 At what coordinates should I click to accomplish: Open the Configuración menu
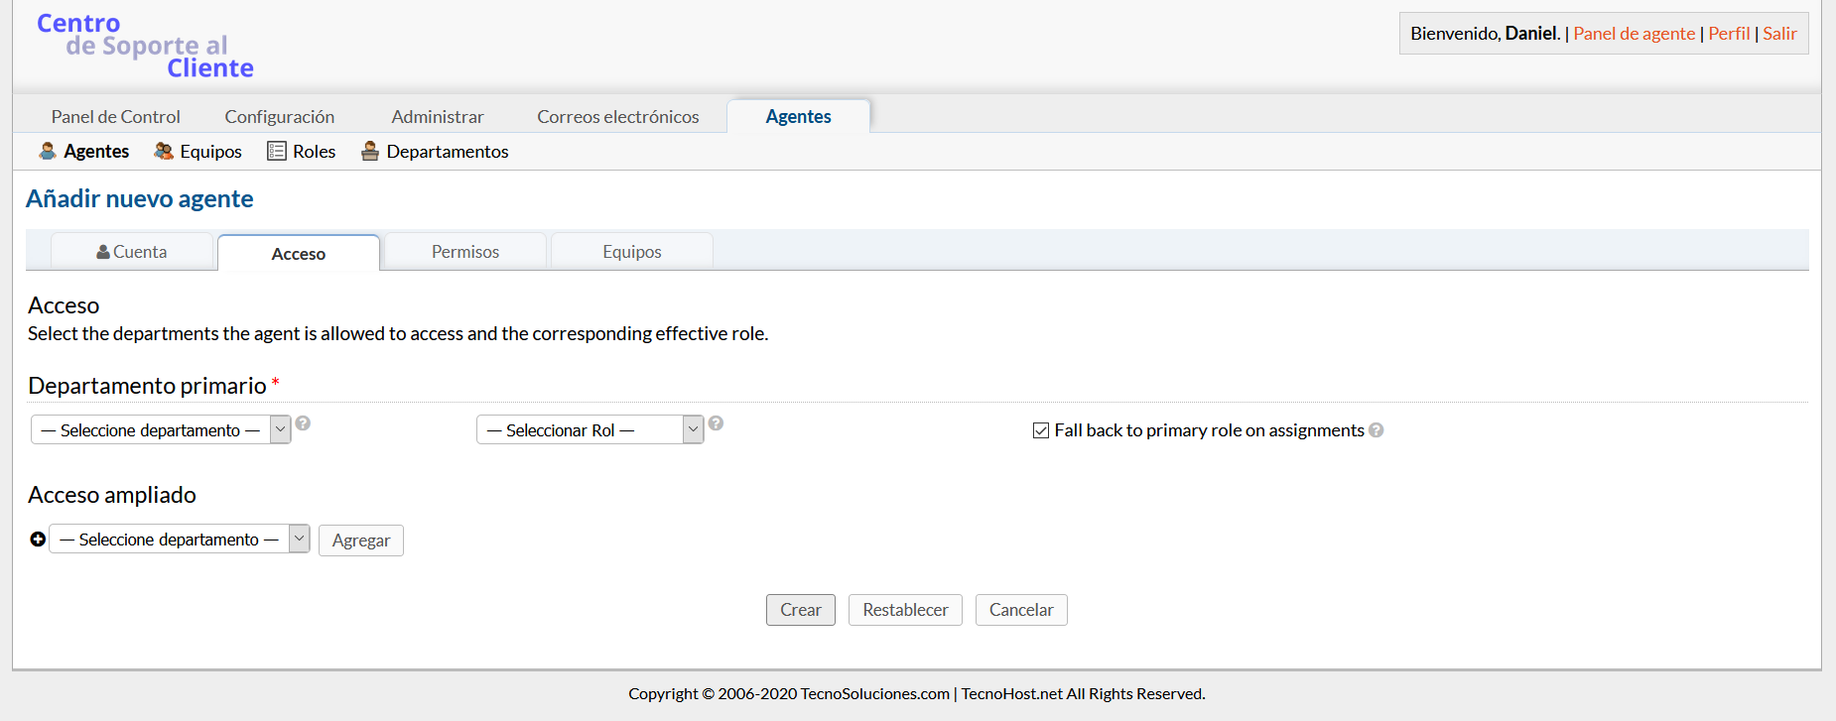point(280,117)
